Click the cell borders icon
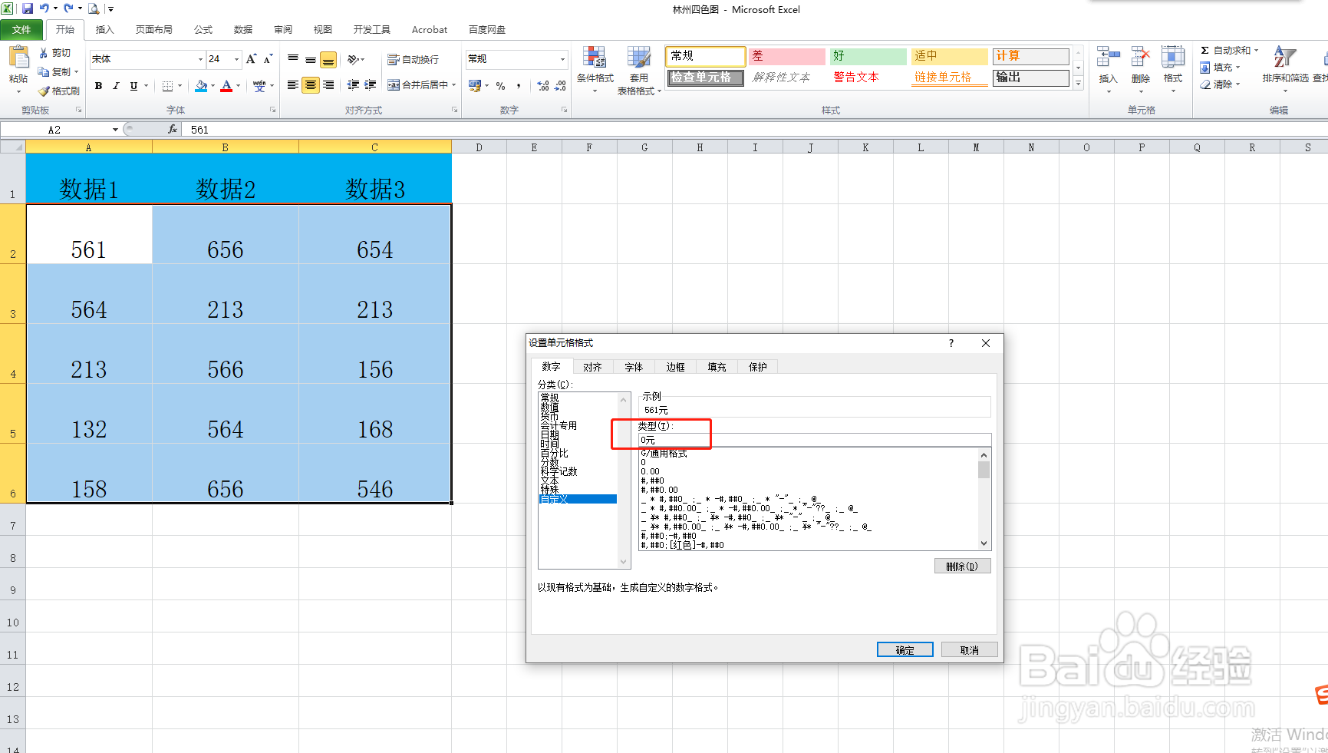1328x753 pixels. (x=167, y=86)
